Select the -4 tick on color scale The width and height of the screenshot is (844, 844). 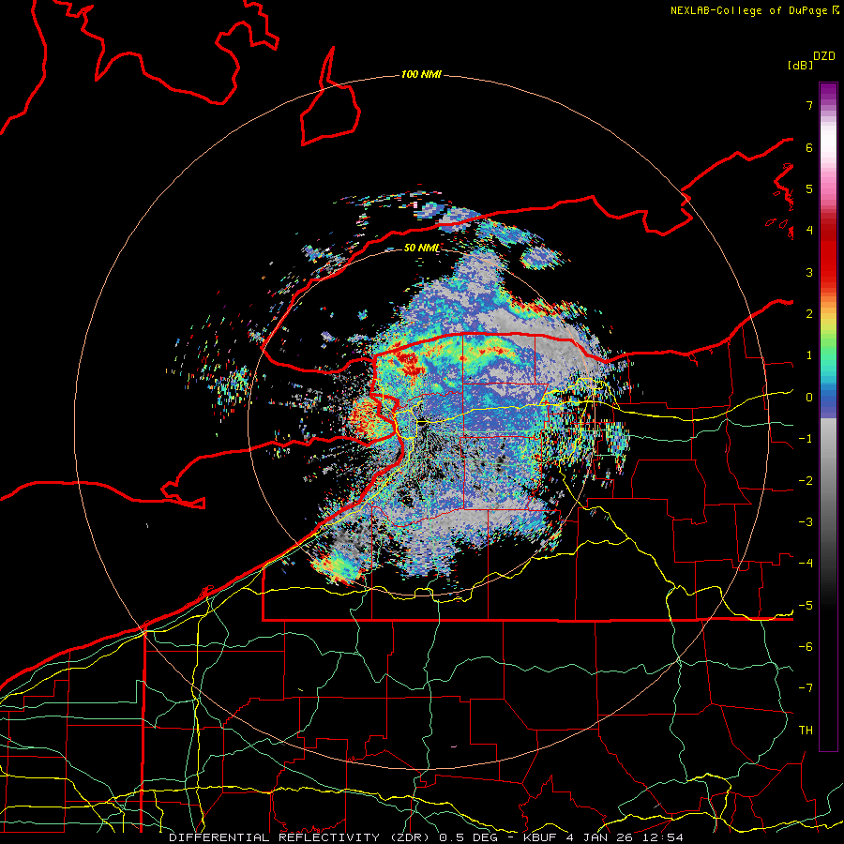tap(806, 564)
